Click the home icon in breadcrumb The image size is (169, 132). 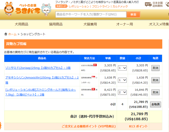pyautogui.click(x=6, y=34)
